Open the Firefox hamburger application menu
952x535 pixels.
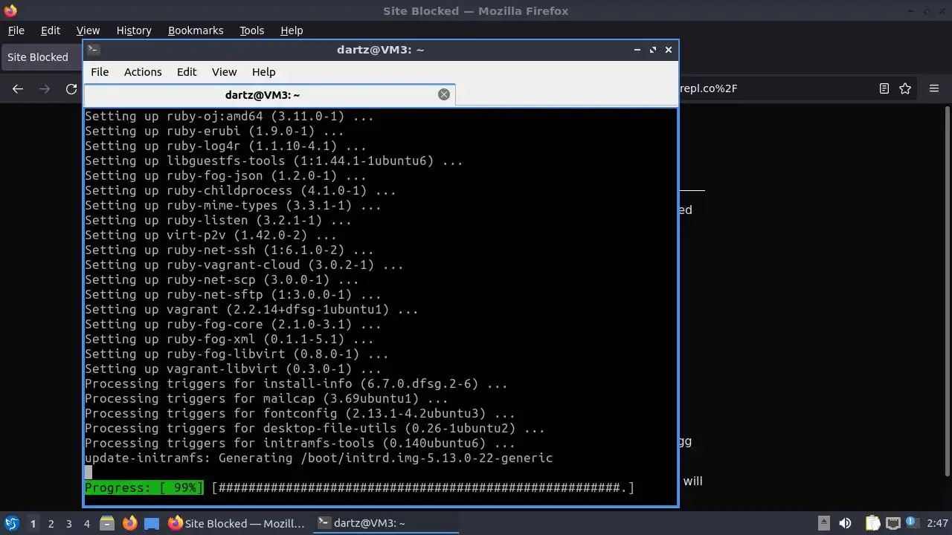click(934, 88)
